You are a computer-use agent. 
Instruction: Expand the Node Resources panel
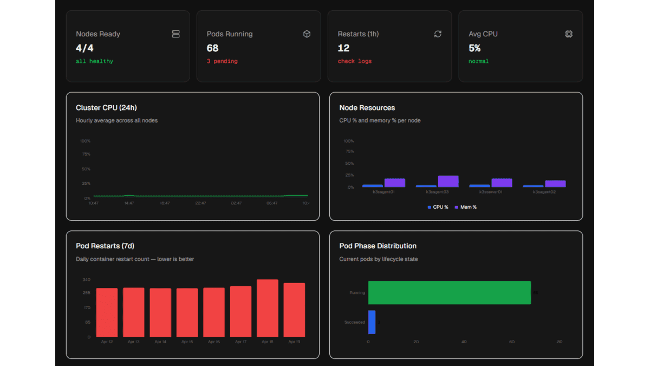(367, 107)
